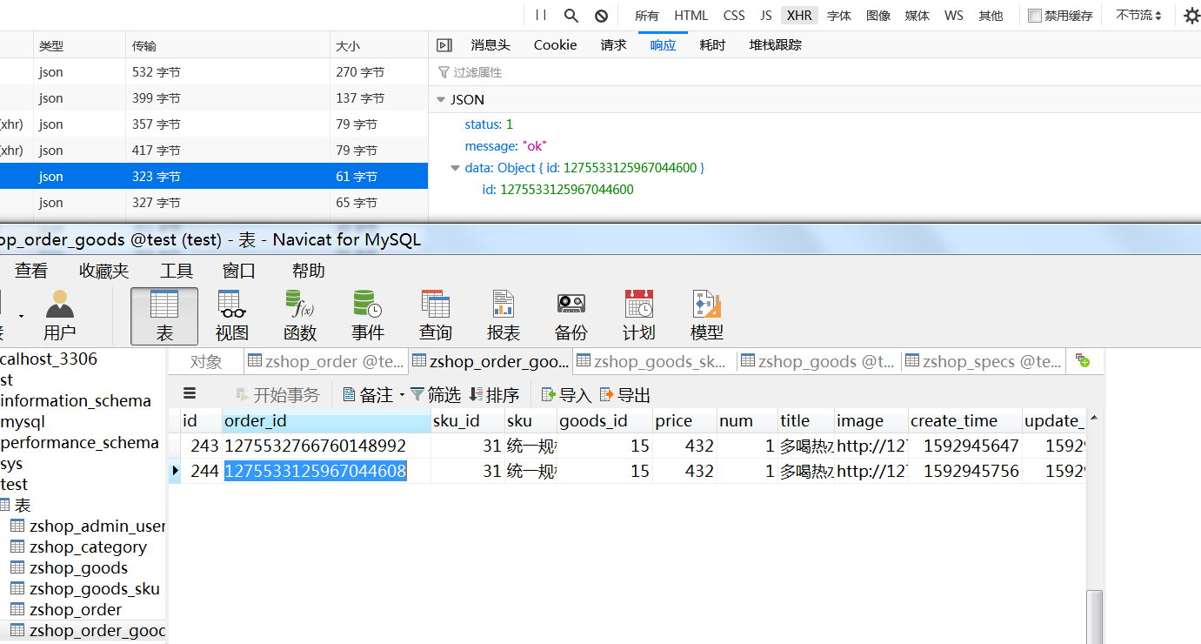Open the 收藏夹 favorites menu
Screen dimensions: 1201x644
[x=103, y=271]
